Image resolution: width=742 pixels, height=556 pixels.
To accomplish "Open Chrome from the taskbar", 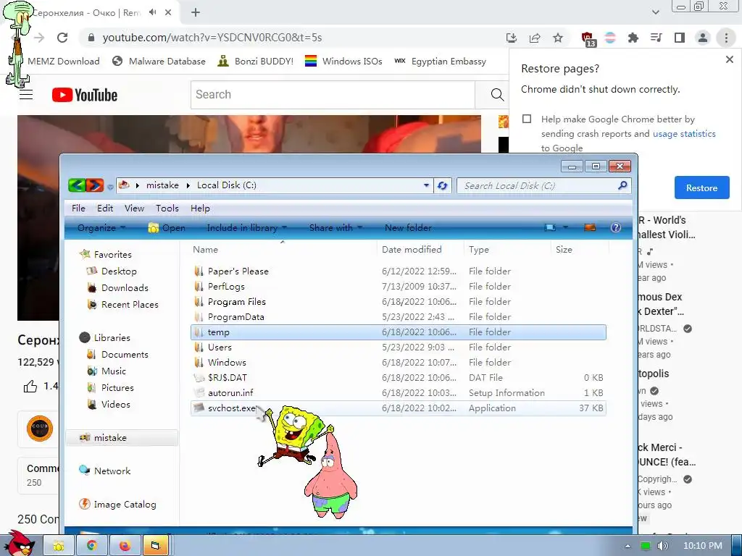I will (x=92, y=546).
